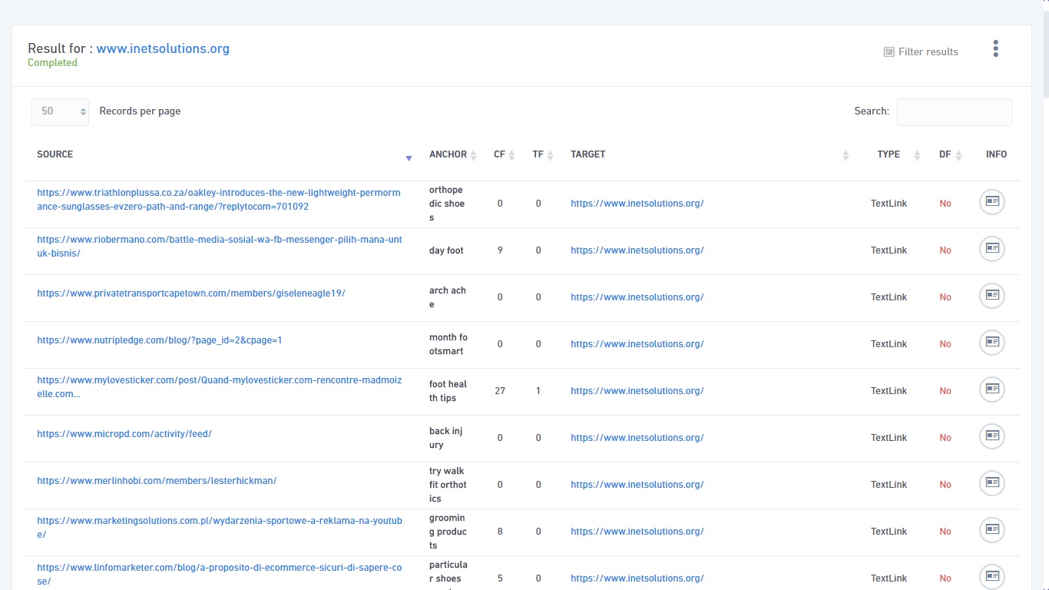Click inside the Search input field
This screenshot has height=590, width=1049.
point(954,112)
